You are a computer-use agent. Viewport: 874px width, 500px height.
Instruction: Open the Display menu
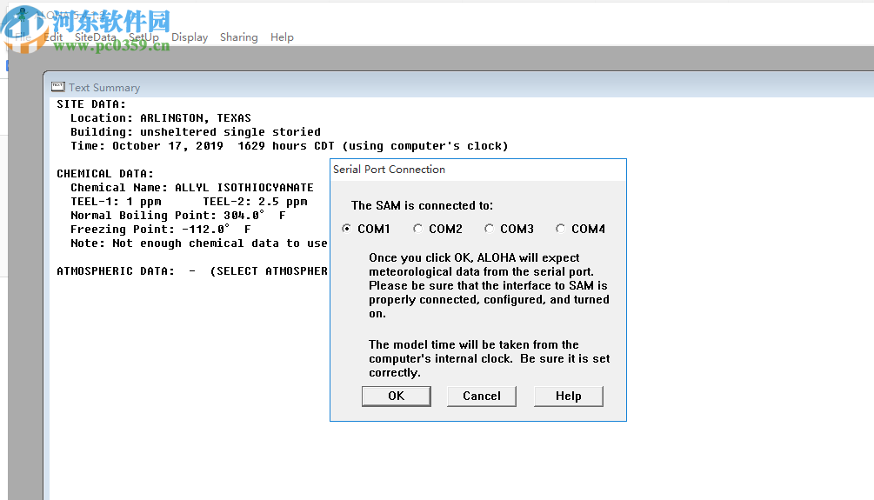point(190,37)
